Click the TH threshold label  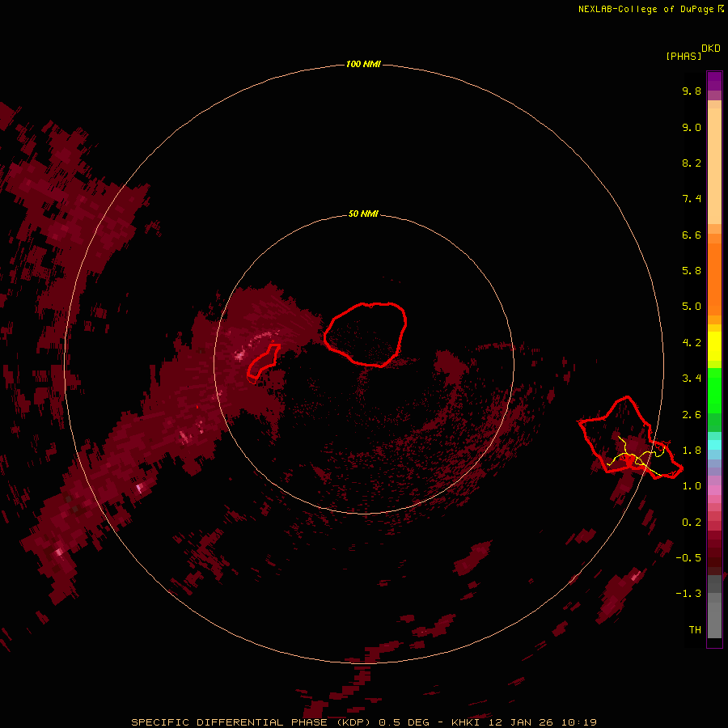(x=695, y=630)
